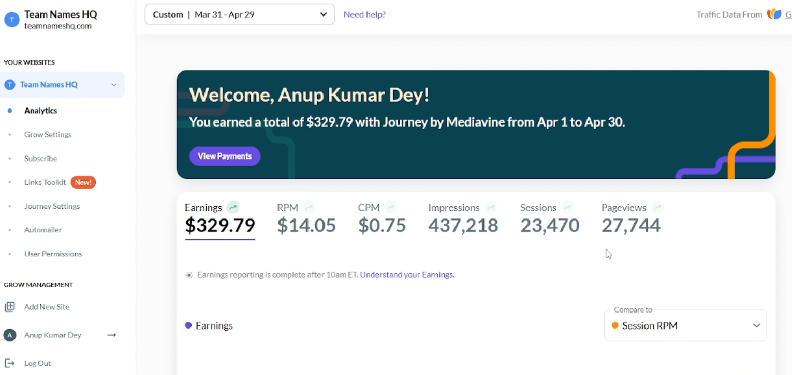Screen dimensions: 792x375
Task: Click the GROW MANAGEMENT section label
Action: [38, 285]
